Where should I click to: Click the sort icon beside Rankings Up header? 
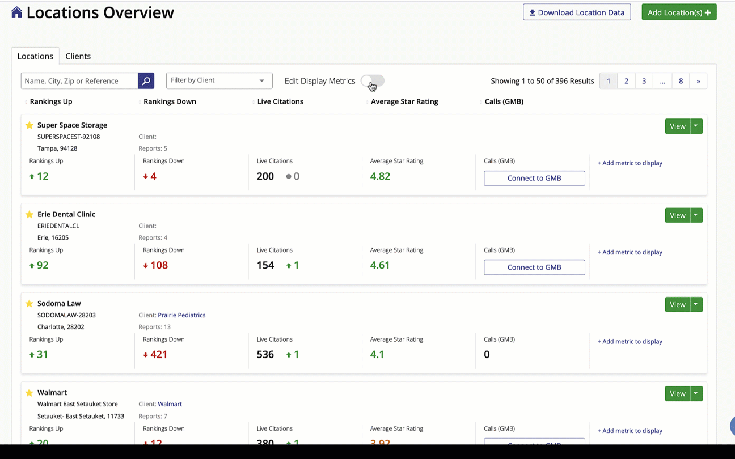[x=25, y=101]
